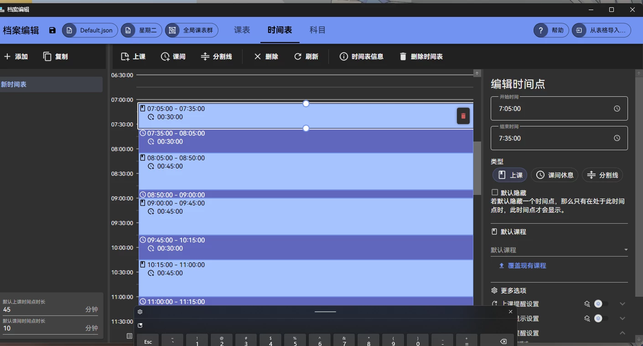Toggle the 上课提醒设置 switch
This screenshot has height=346, width=643.
coord(600,304)
